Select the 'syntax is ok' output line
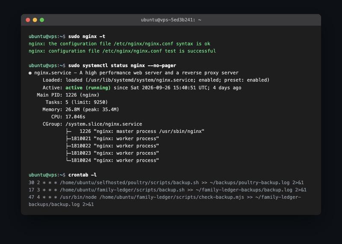Image resolution: width=342 pixels, height=244 pixels. [x=119, y=44]
